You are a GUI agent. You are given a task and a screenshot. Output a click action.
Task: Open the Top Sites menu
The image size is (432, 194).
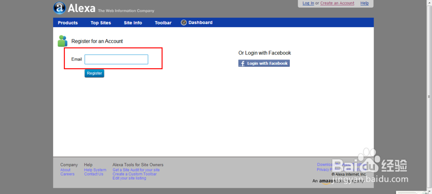point(101,23)
